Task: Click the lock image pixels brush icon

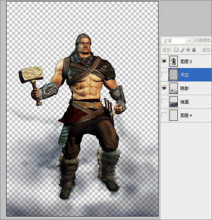Action: [x=182, y=50]
